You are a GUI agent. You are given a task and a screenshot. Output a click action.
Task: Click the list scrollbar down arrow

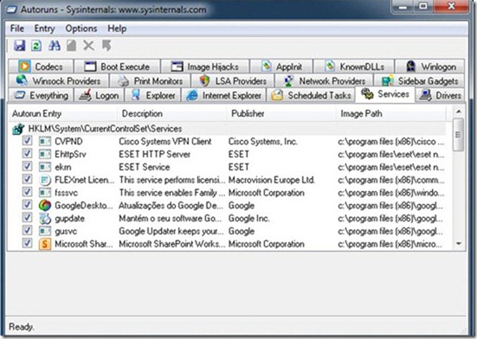(x=458, y=244)
